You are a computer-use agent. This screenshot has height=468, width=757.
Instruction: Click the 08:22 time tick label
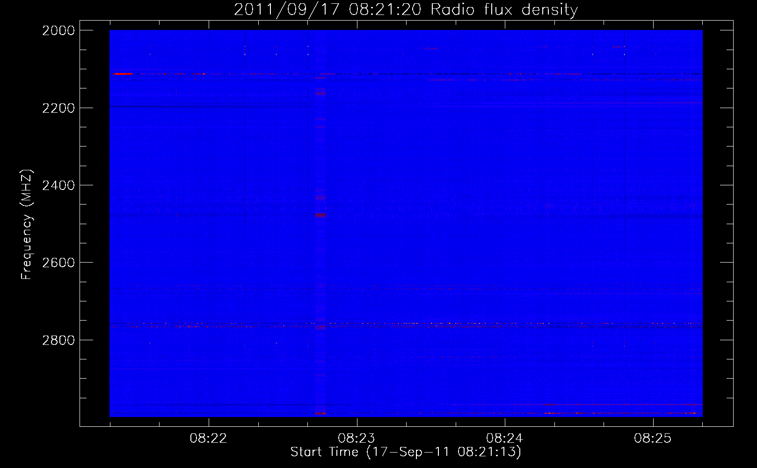click(x=208, y=439)
